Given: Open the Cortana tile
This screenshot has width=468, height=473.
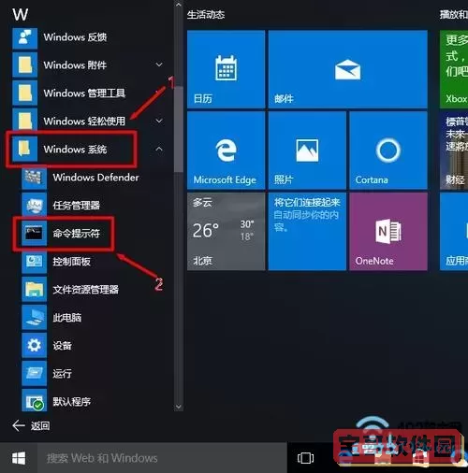Looking at the screenshot, I should (388, 150).
